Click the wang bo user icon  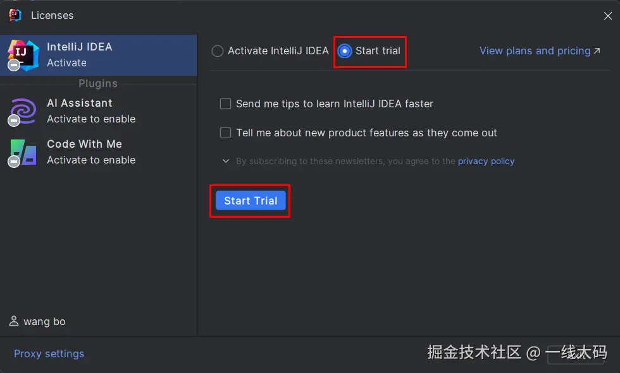[x=14, y=321]
